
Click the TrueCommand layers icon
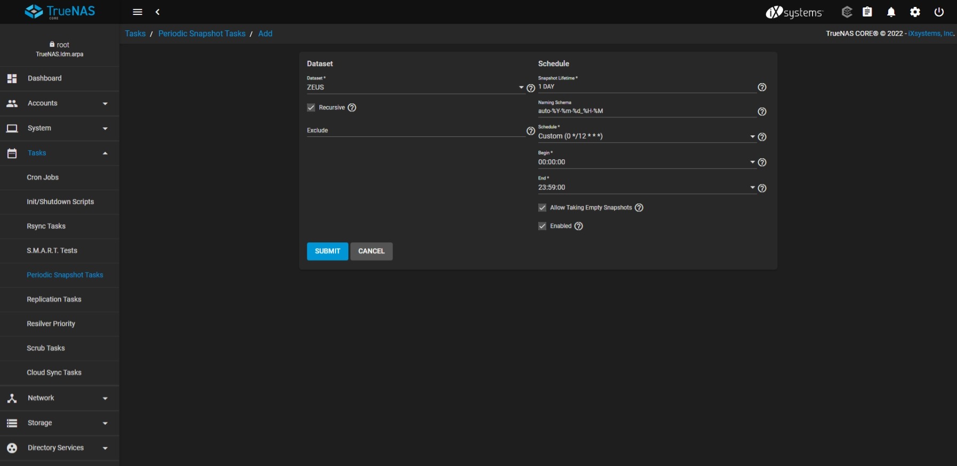click(847, 12)
